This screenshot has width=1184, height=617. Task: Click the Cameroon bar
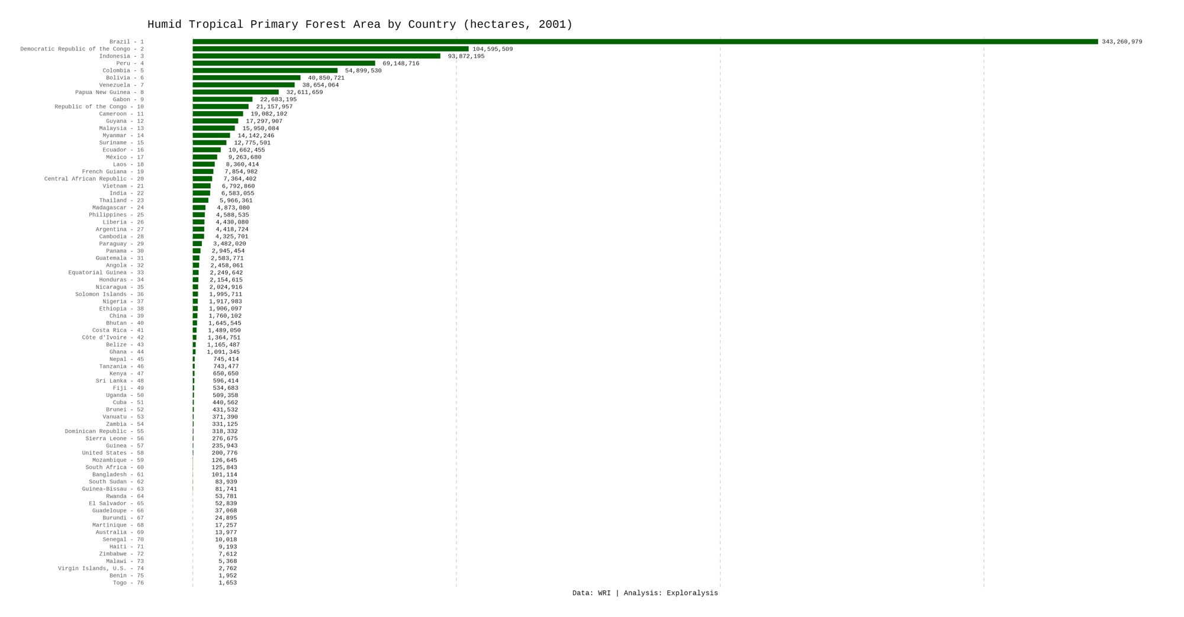pyautogui.click(x=217, y=114)
